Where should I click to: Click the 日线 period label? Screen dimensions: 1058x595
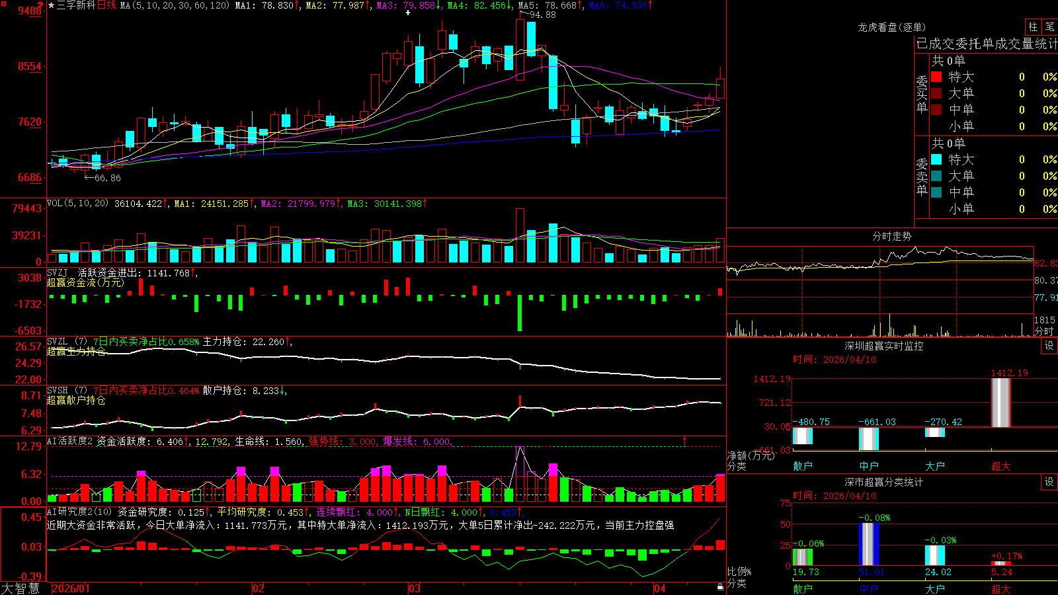coord(106,5)
